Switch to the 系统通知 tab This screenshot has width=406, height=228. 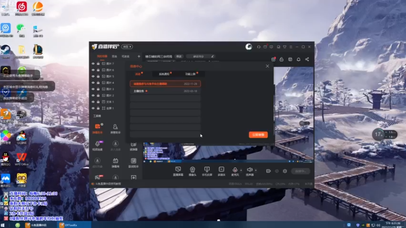(164, 74)
